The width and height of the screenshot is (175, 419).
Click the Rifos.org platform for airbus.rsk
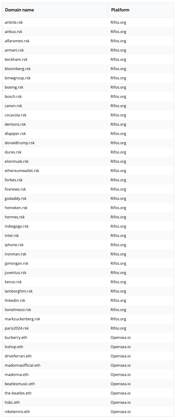tap(118, 32)
